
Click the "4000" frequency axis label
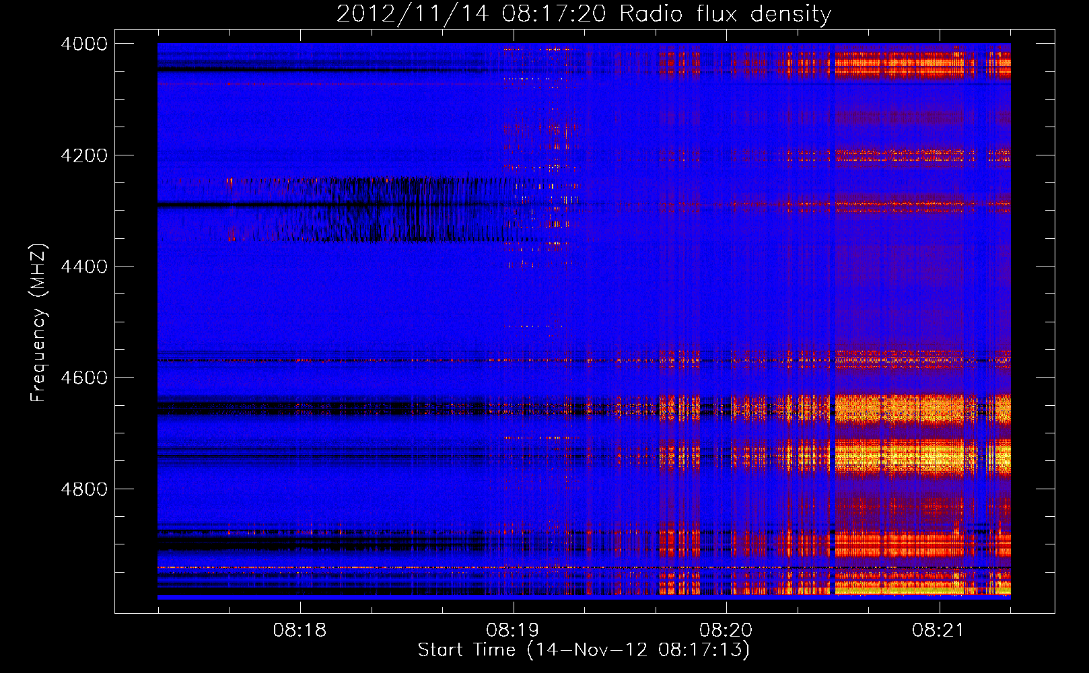click(x=83, y=44)
